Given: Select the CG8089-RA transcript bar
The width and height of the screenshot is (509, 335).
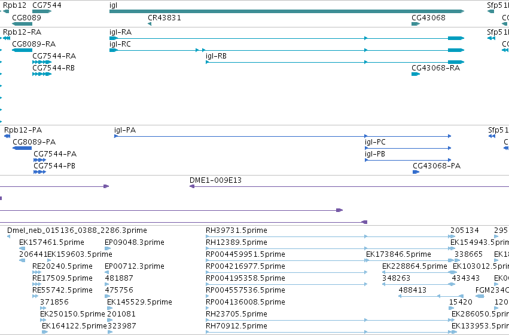Looking at the screenshot, I should pyautogui.click(x=22, y=50).
